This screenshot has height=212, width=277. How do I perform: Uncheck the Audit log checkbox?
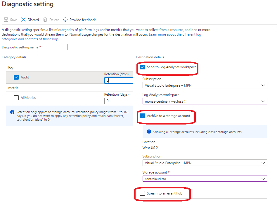[16, 78]
